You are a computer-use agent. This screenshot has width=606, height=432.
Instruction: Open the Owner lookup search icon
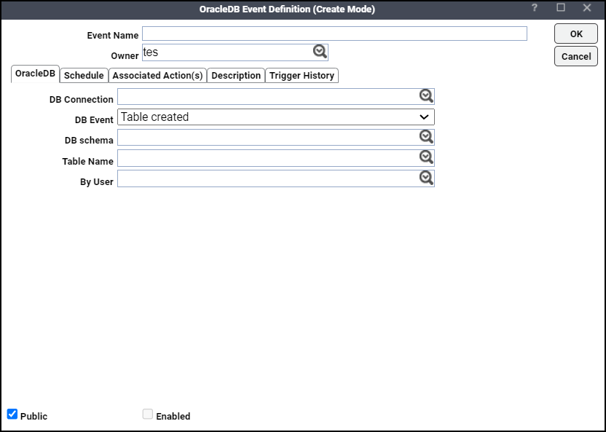[x=320, y=52]
